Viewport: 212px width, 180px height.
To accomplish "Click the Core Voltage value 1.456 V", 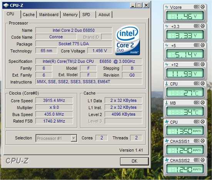I will [100, 51].
